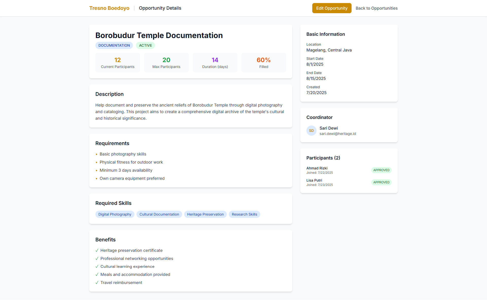The image size is (487, 300).
Task: Click checkmark beside Heritage preservation certificate
Action: click(97, 250)
